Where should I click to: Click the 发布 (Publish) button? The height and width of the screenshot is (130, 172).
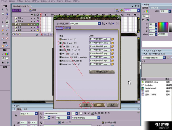[x=86, y=105]
